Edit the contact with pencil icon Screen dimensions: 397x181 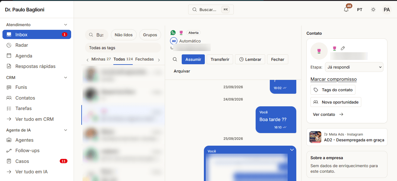pyautogui.click(x=343, y=48)
